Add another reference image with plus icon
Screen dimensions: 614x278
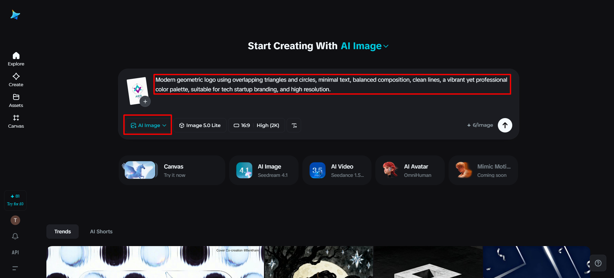pos(145,101)
